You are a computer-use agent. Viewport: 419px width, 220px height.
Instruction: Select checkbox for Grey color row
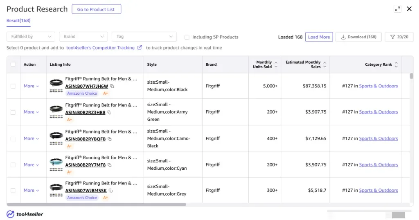tap(13, 190)
